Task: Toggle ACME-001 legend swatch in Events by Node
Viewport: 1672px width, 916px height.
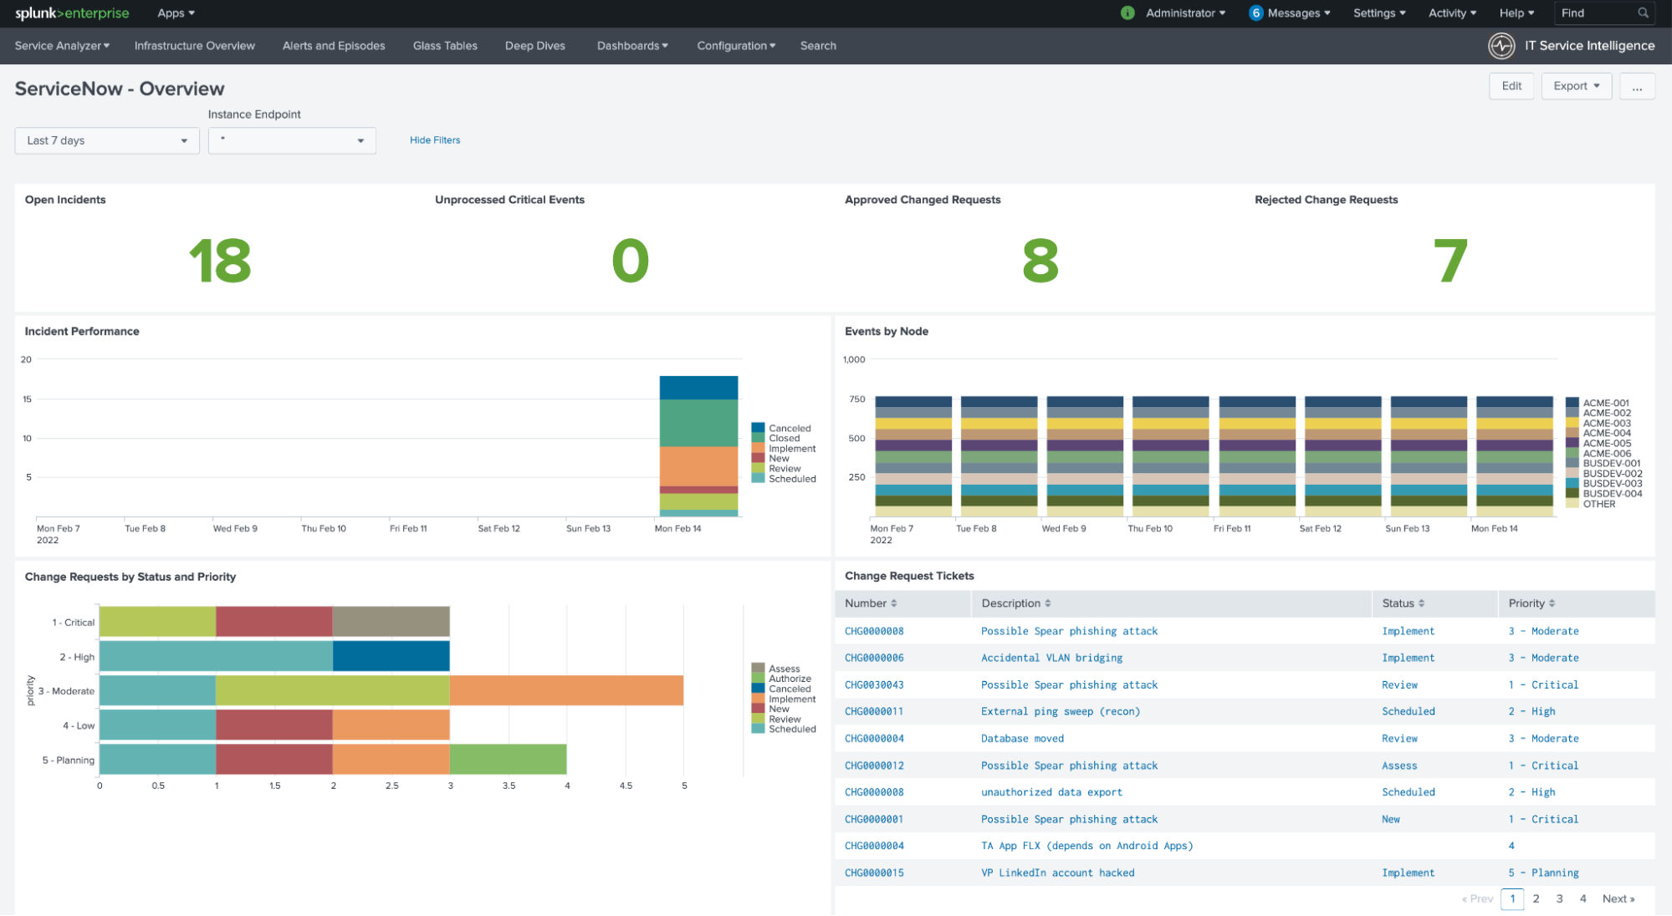Action: (1572, 403)
